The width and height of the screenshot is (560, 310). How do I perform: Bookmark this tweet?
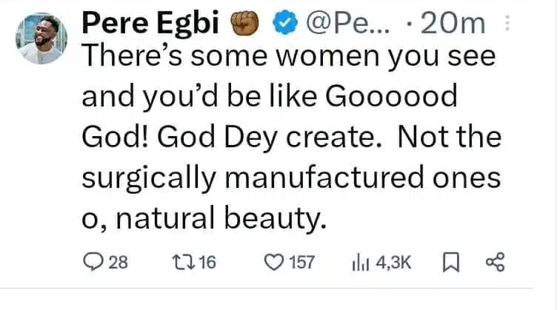pyautogui.click(x=449, y=261)
